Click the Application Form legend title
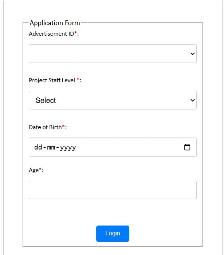The height and width of the screenshot is (255, 224). pos(55,23)
